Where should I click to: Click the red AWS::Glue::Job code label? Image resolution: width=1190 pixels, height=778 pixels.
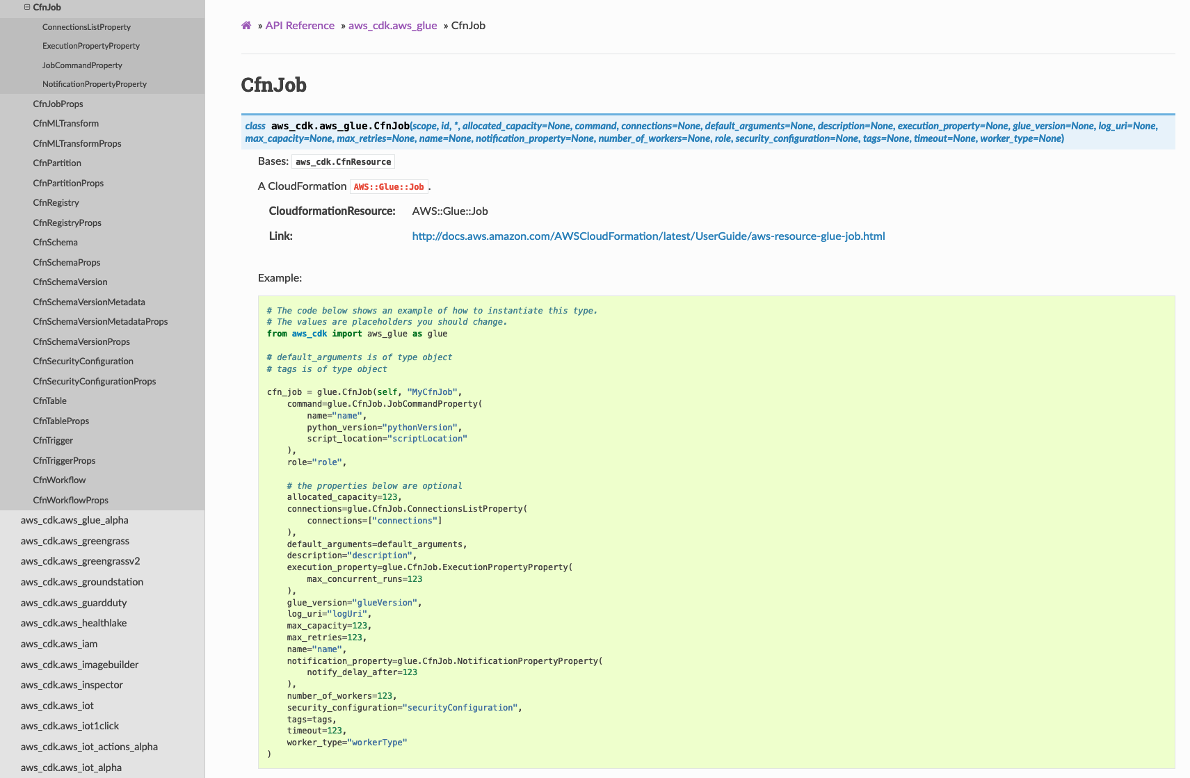[x=389, y=187]
